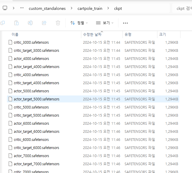Click the Share toolbar icon
192x173 pixels.
44,23
